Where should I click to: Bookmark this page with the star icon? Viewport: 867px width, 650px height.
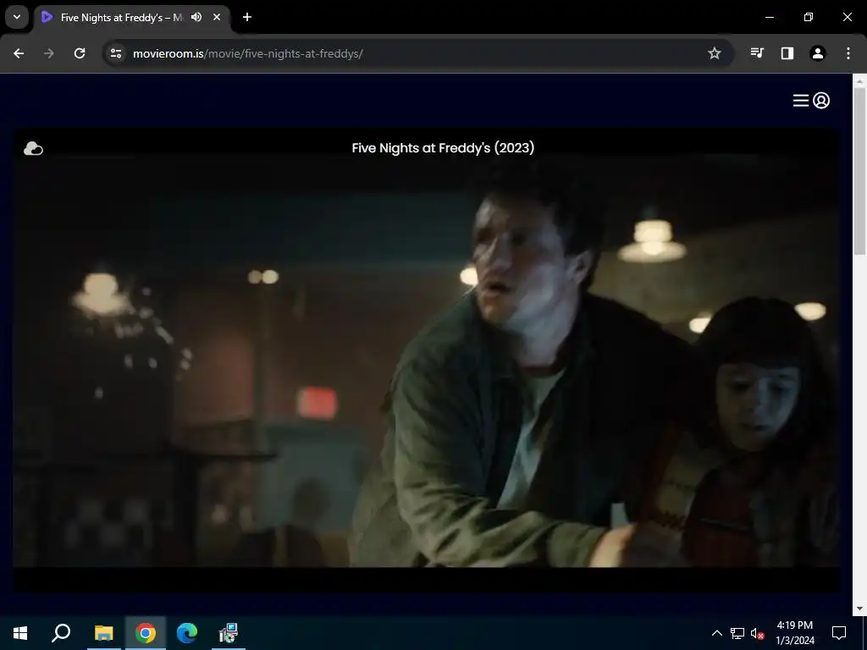tap(715, 53)
